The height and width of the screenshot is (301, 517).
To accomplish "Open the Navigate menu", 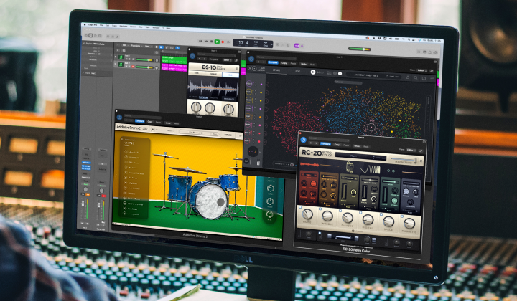I will point(124,27).
